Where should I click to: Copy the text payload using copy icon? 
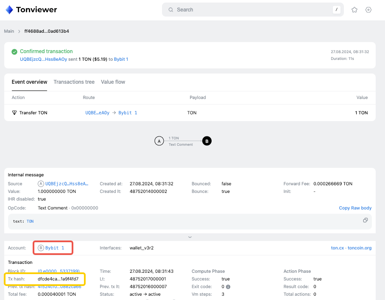click(365, 220)
